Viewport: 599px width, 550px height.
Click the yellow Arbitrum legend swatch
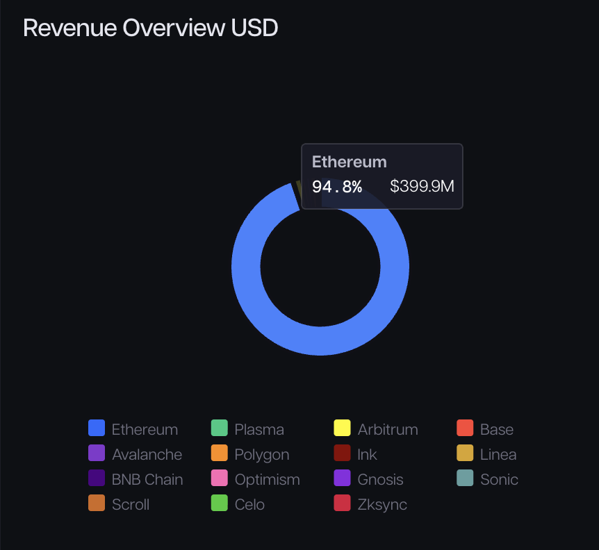tap(343, 428)
